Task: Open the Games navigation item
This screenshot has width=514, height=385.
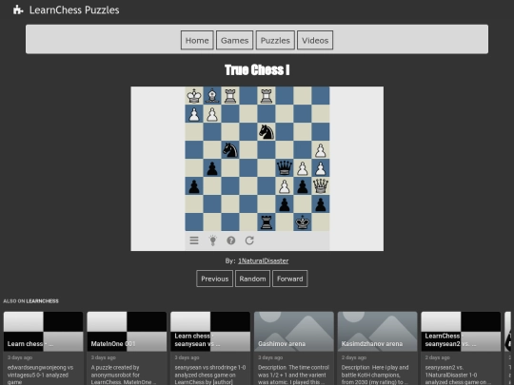Action: click(234, 40)
